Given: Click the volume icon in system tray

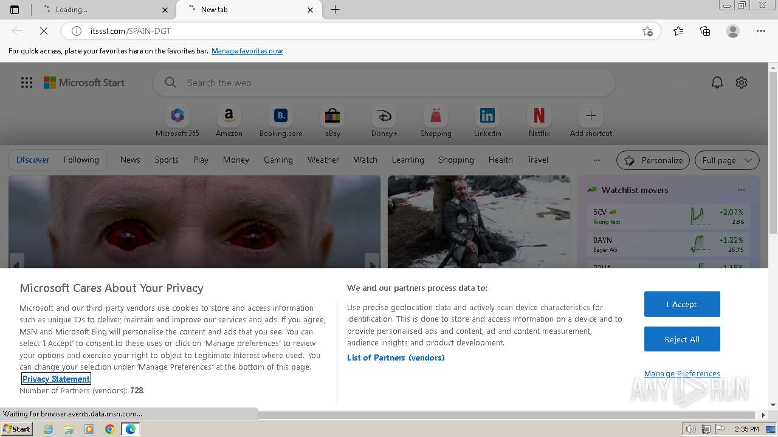Looking at the screenshot, I should pyautogui.click(x=691, y=429).
